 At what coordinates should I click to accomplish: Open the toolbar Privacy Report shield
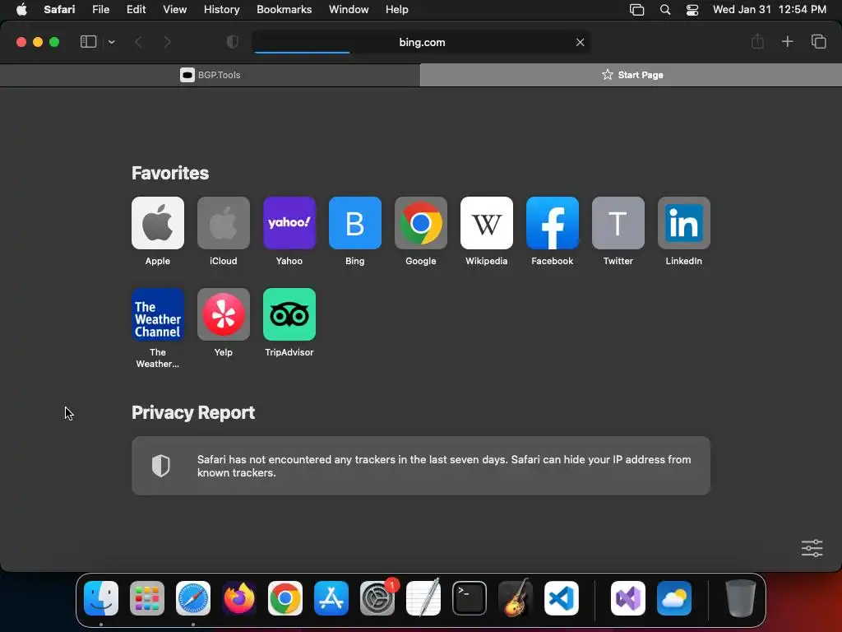click(x=233, y=42)
